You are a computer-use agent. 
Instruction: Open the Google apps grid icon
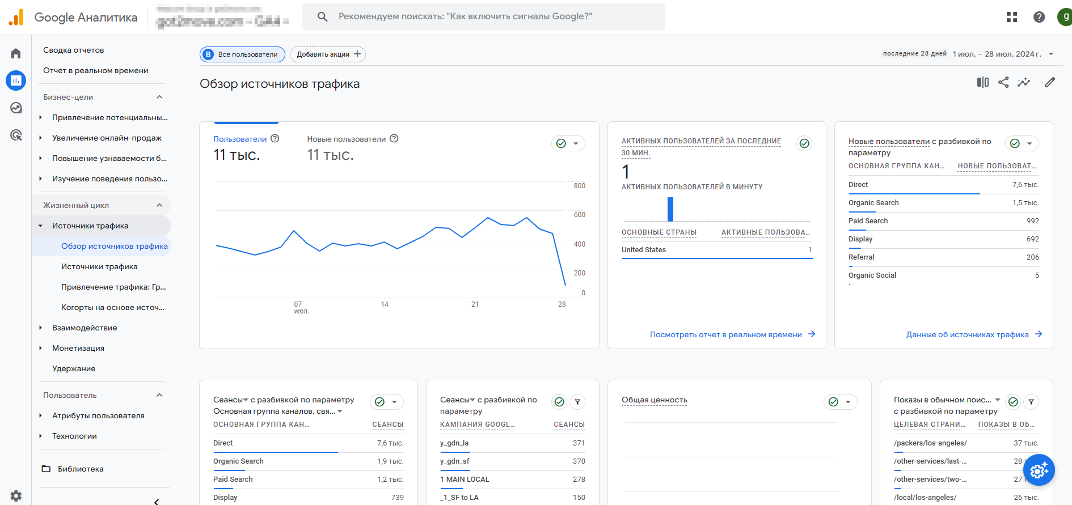click(1012, 17)
